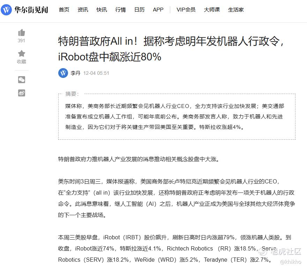Viewport: 307px width, 269px height.
Task: Open the 资讯 menu item
Action: (83, 10)
